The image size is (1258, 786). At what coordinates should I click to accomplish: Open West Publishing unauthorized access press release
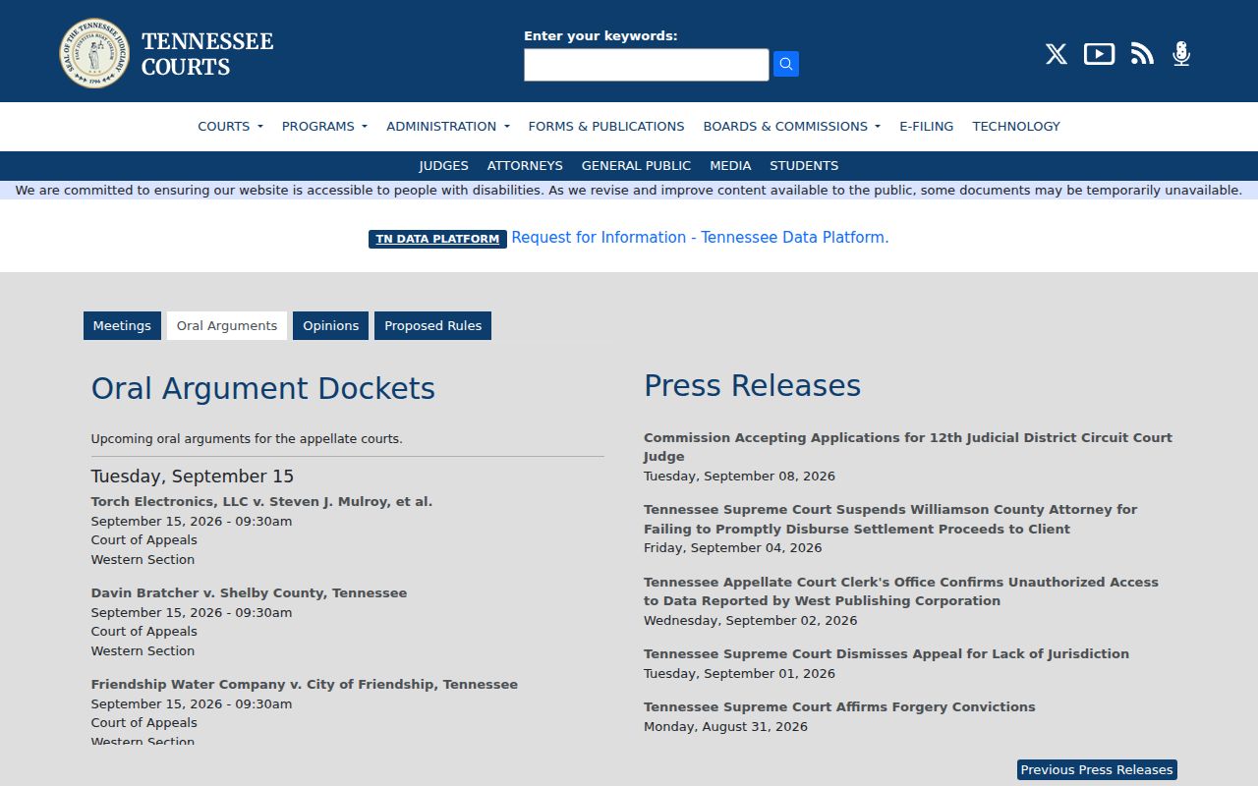[x=901, y=591]
